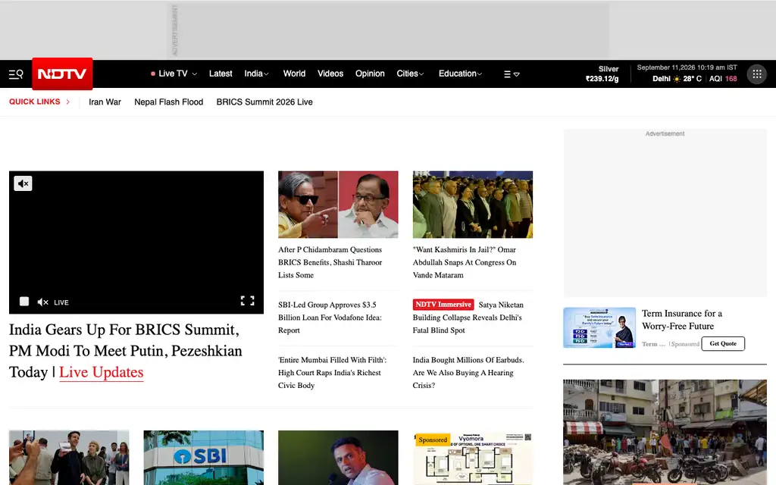Read India Bought Millions Of Earbuds story

[468, 373]
